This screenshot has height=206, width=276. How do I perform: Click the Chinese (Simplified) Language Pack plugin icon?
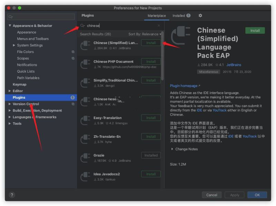tap(85, 45)
